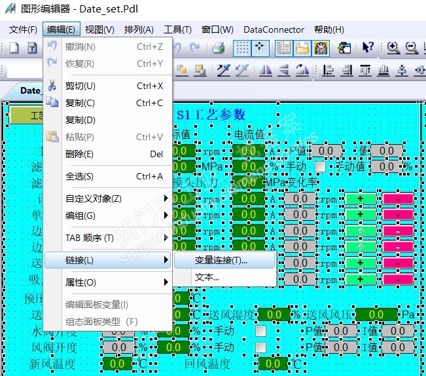426x376 pixels.
Task: Click the icon left of help pointer
Action: pos(344,48)
